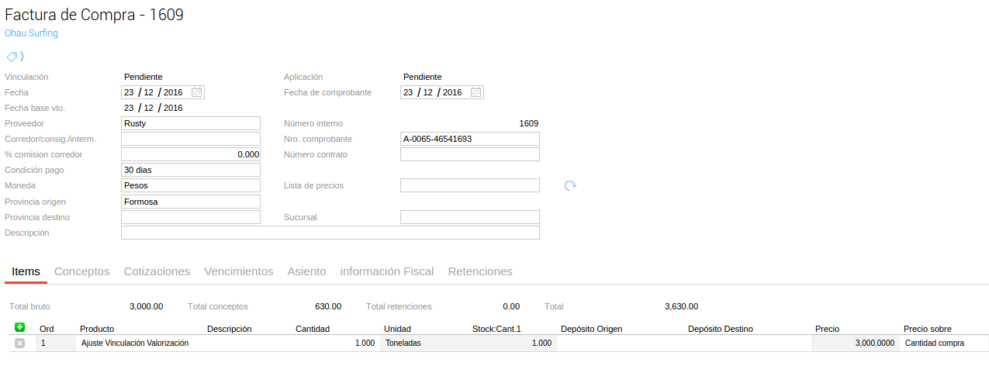Image resolution: width=989 pixels, height=366 pixels.
Task: Click the Proveedor field containing Rusty
Action: pos(190,123)
